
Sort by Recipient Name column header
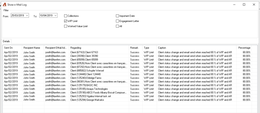pyautogui.click(x=33, y=48)
